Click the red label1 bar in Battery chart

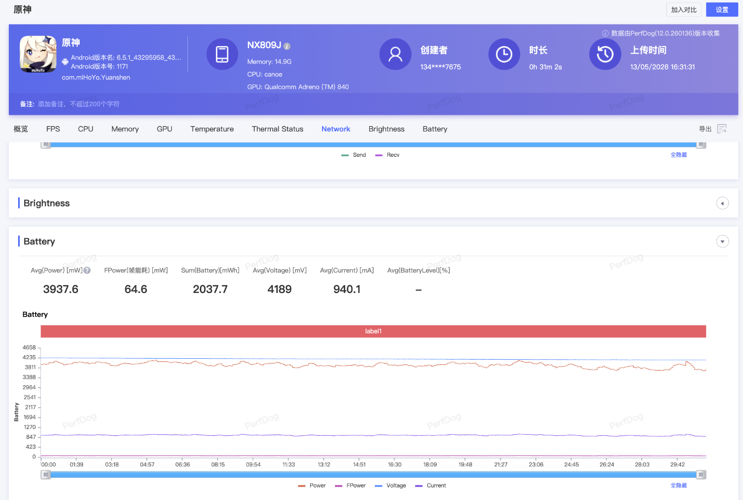pyautogui.click(x=373, y=331)
